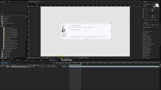
Task: Align paragraph text left
Action: pos(144,25)
